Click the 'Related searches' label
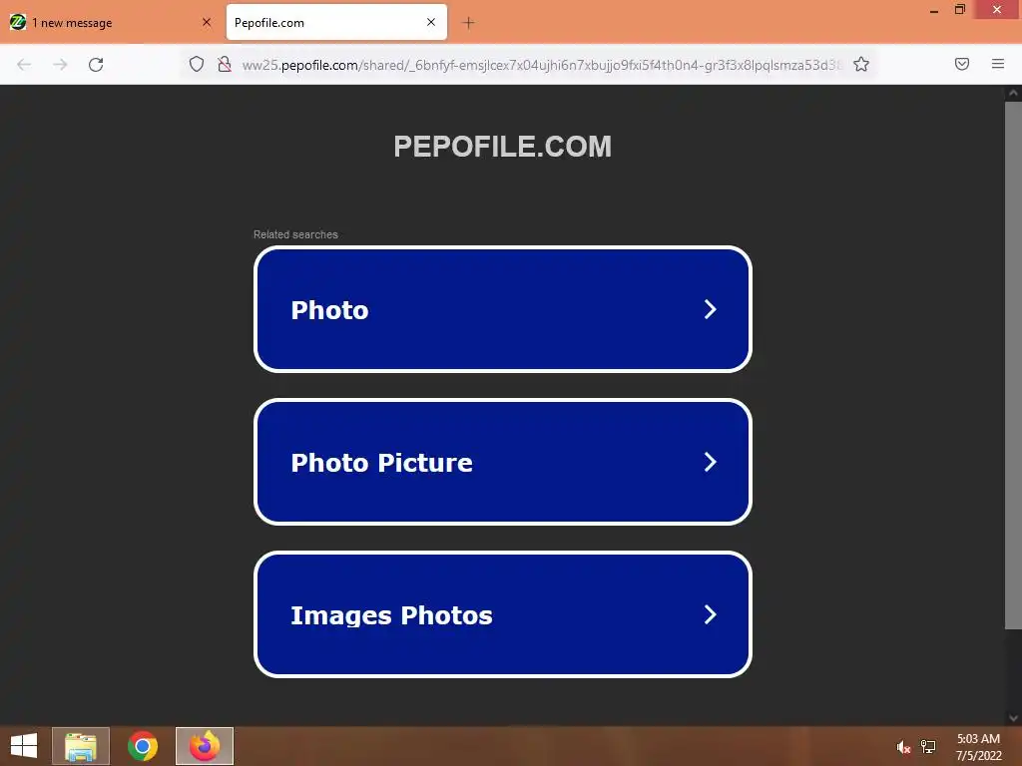The image size is (1022, 766). 295,234
